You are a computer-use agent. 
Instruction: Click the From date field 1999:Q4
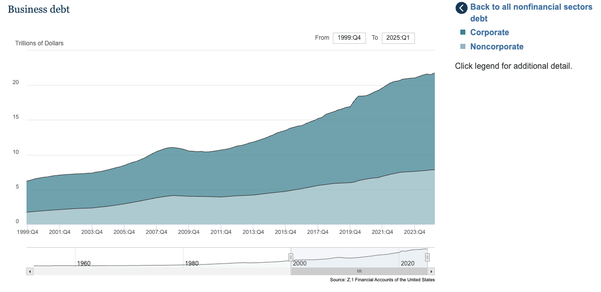coord(349,38)
